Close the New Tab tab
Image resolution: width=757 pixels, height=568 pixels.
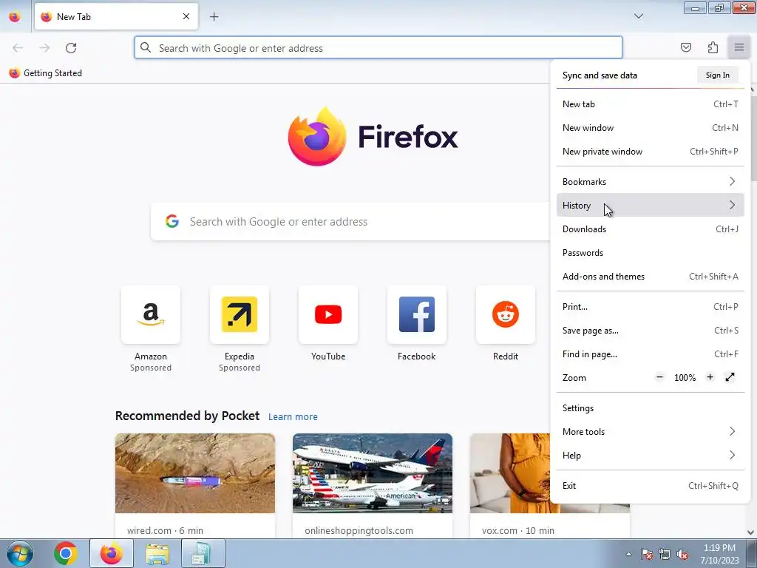click(x=186, y=16)
